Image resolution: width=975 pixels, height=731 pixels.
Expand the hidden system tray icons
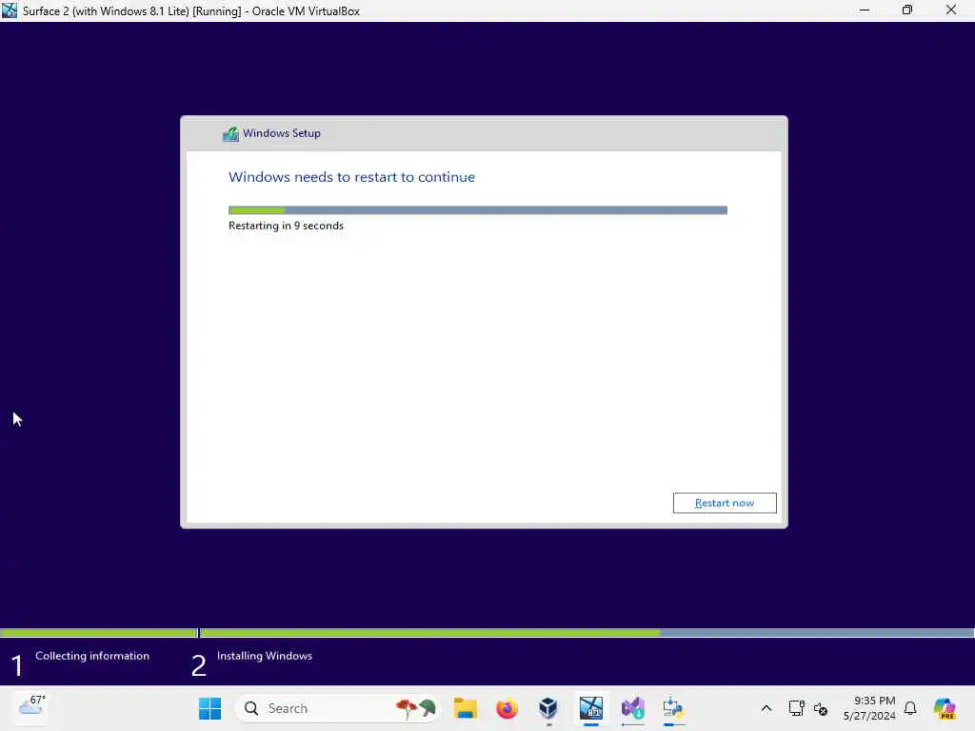point(766,708)
